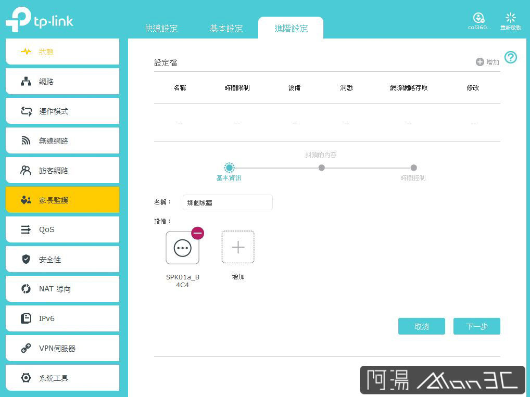Click the 網際網路存取 column header
Image resolution: width=530 pixels, height=397 pixels.
(x=409, y=88)
